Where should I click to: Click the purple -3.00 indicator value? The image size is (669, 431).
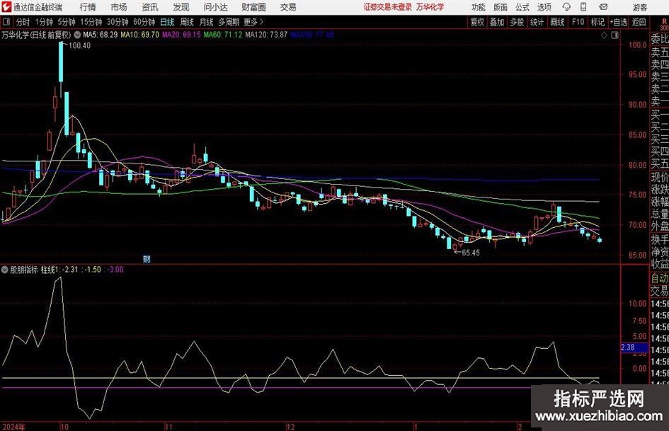click(x=114, y=270)
